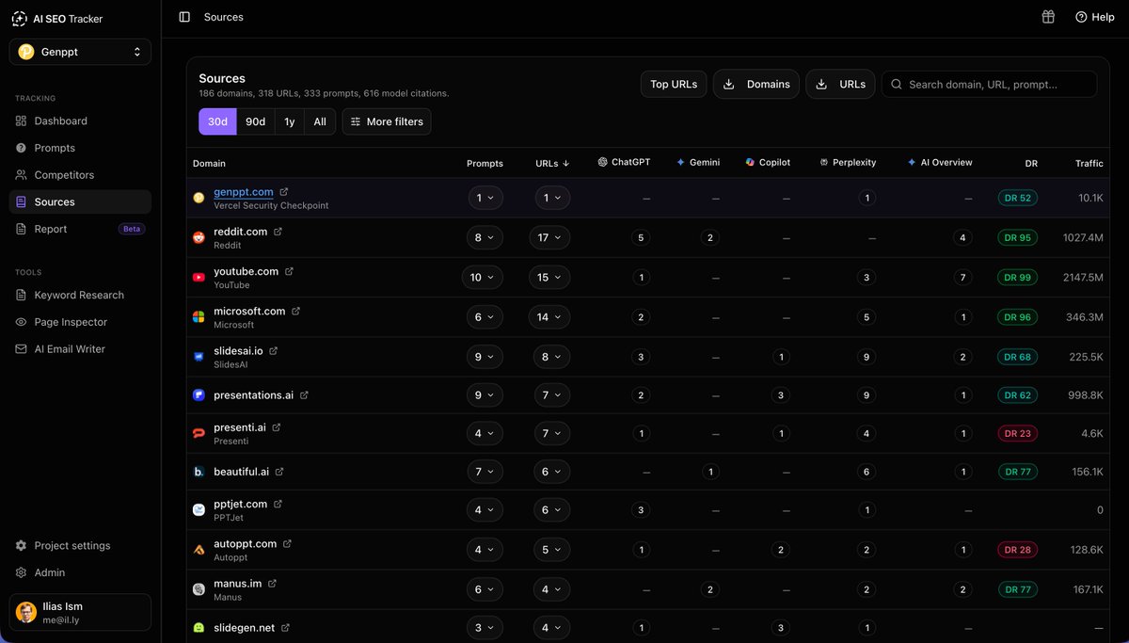Open external link icon for presenti.ai

277,427
